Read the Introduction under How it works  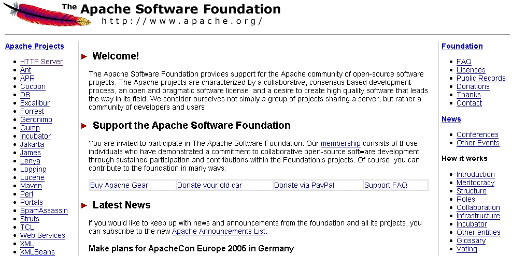pyautogui.click(x=476, y=175)
